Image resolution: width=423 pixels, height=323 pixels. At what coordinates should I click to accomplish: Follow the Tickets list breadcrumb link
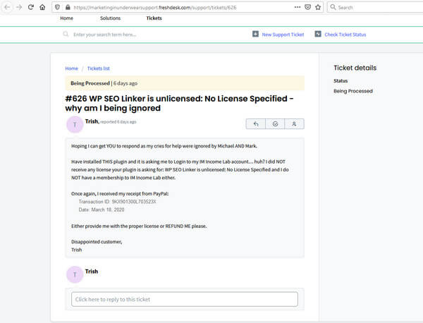tap(99, 68)
